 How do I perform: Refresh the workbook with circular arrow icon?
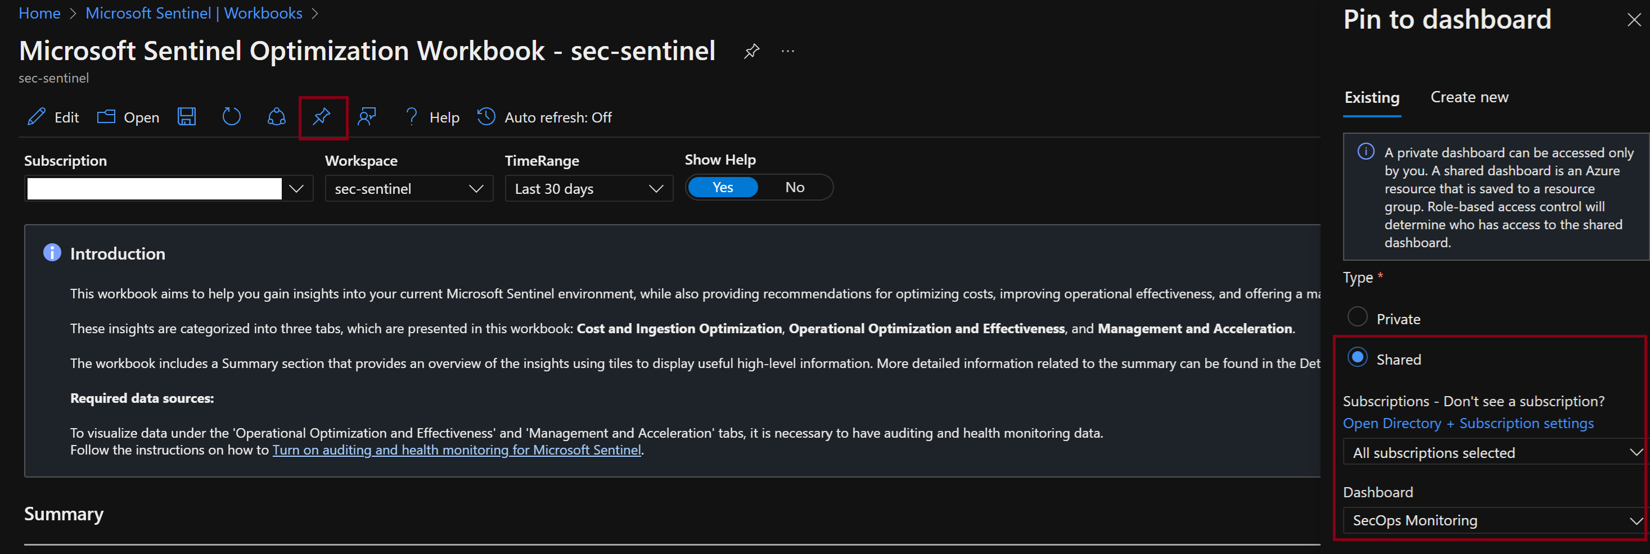pyautogui.click(x=231, y=116)
